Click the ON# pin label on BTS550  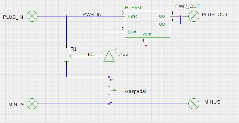pyautogui.click(x=132, y=32)
